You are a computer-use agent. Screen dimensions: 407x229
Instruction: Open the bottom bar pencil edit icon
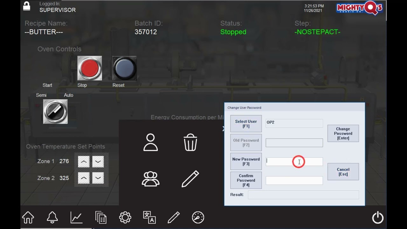[x=174, y=218]
